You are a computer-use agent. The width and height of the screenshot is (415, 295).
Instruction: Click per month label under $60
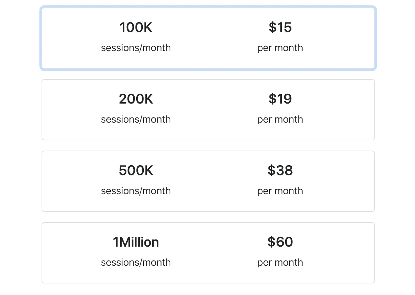[x=280, y=263]
